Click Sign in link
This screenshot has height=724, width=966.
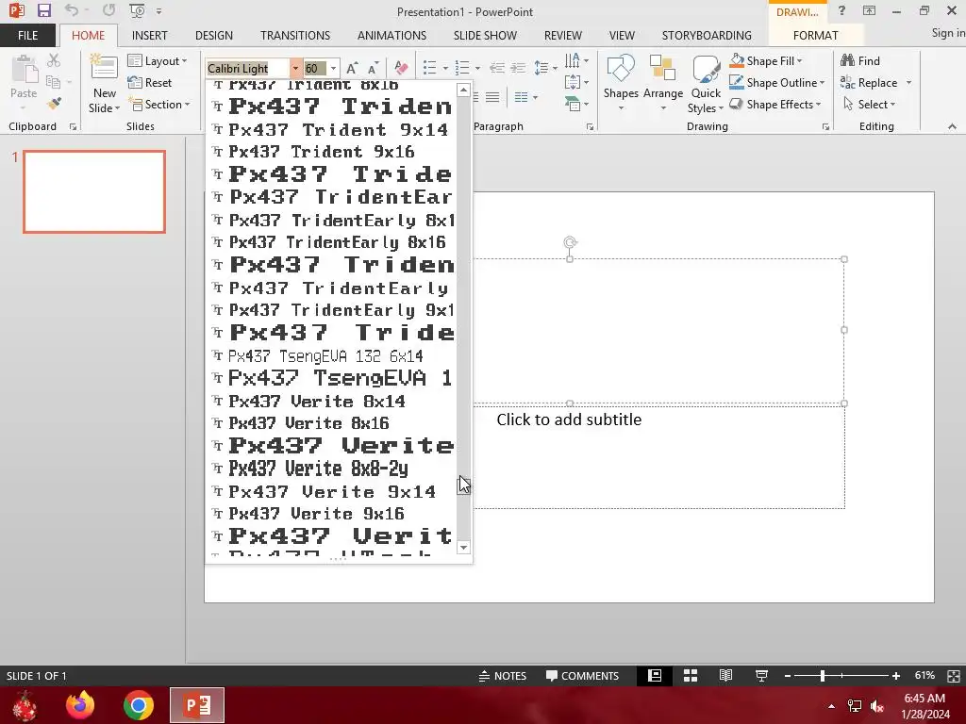pos(948,33)
